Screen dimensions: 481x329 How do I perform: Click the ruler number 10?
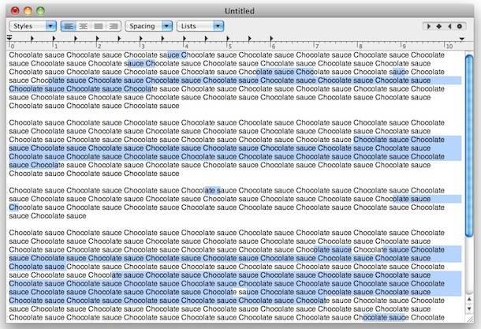449,47
